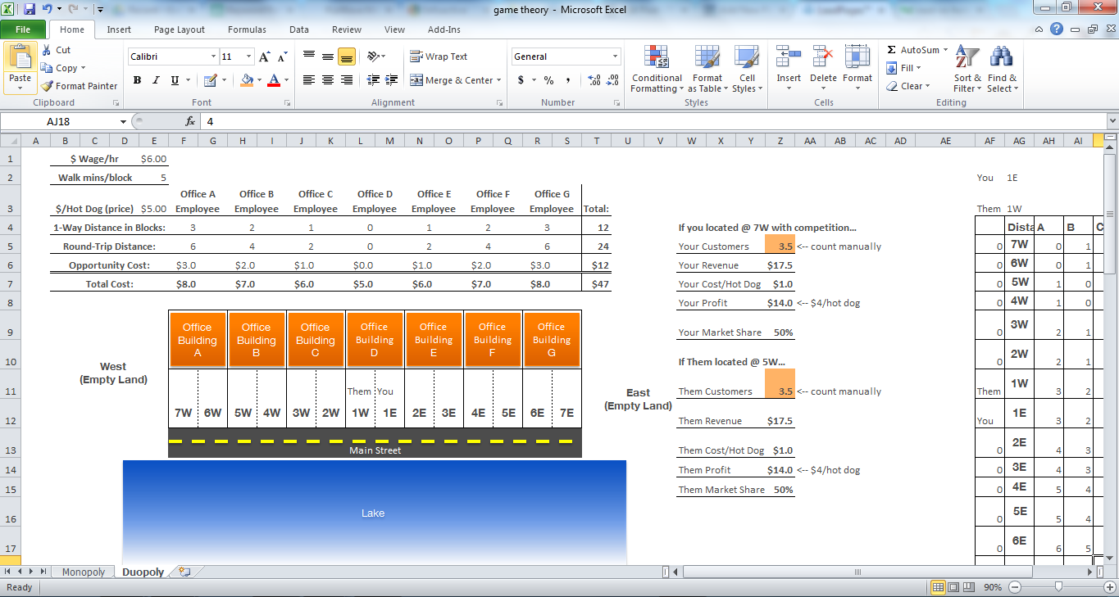Screen dimensions: 1119x597
Task: Click the Insert Function fx button
Action: coord(190,121)
